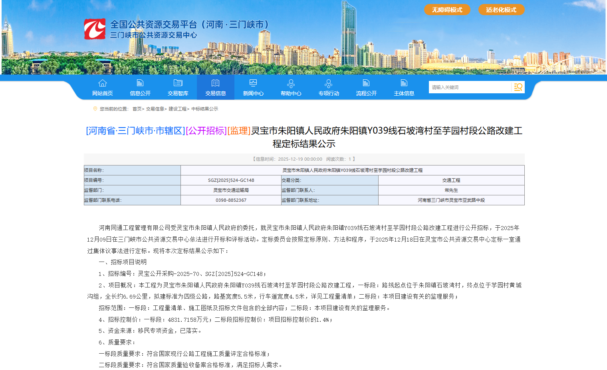607x370 pixels.
Task: Select the 主体信息 document icon
Action: [x=403, y=83]
